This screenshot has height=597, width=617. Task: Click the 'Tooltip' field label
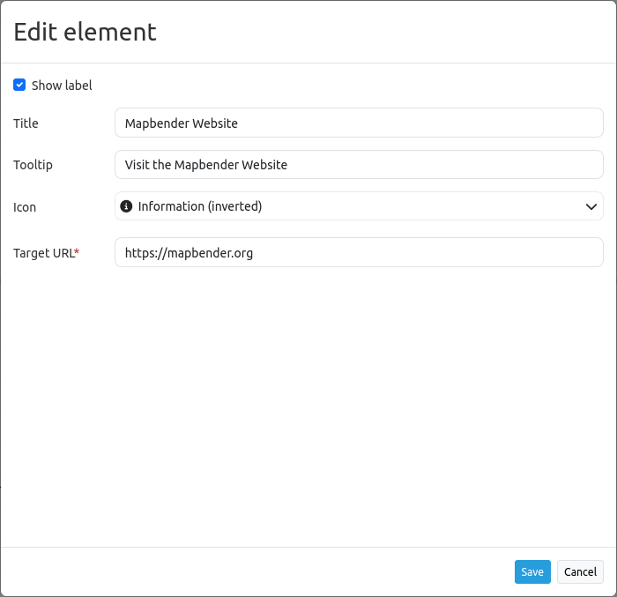point(33,165)
